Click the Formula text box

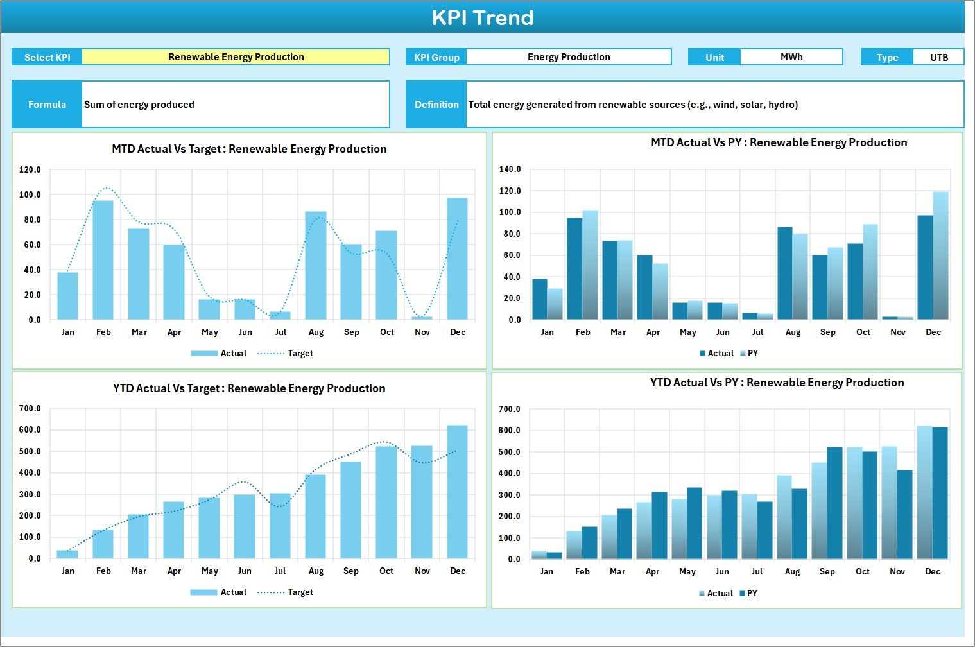click(x=236, y=104)
